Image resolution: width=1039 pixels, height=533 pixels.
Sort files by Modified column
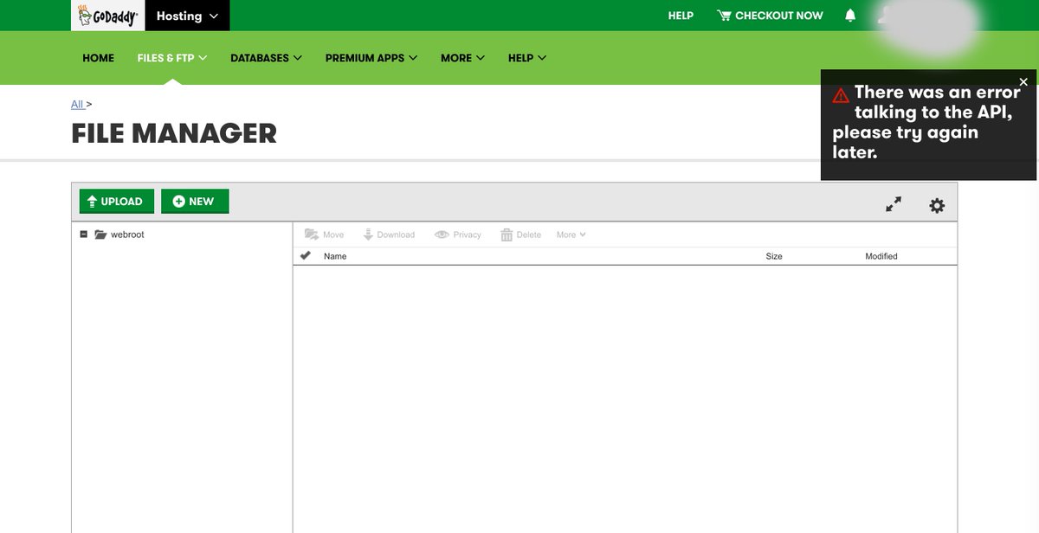[881, 256]
